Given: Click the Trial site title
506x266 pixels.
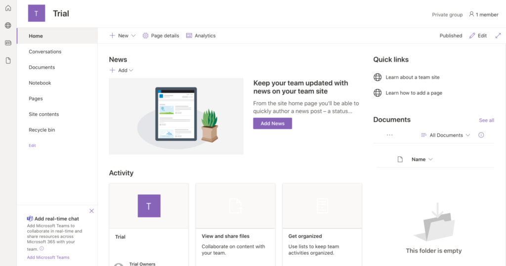Looking at the screenshot, I should tap(61, 13).
